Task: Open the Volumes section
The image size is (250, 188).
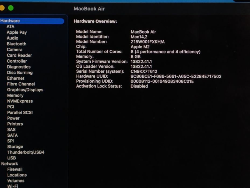Action: click(16, 181)
